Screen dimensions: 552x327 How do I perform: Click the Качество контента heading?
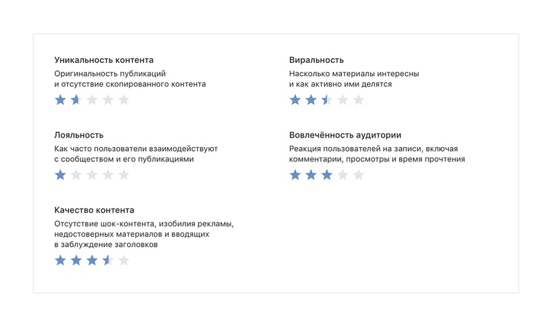(x=94, y=210)
